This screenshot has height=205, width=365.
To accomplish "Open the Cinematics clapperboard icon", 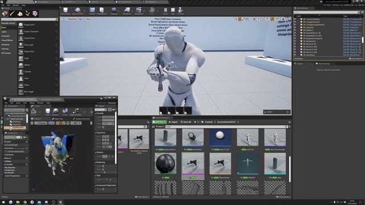I will pos(139,11).
